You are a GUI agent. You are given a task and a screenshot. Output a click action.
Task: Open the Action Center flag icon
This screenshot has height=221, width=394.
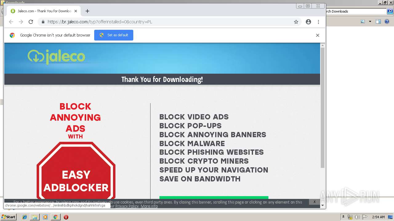click(365, 217)
